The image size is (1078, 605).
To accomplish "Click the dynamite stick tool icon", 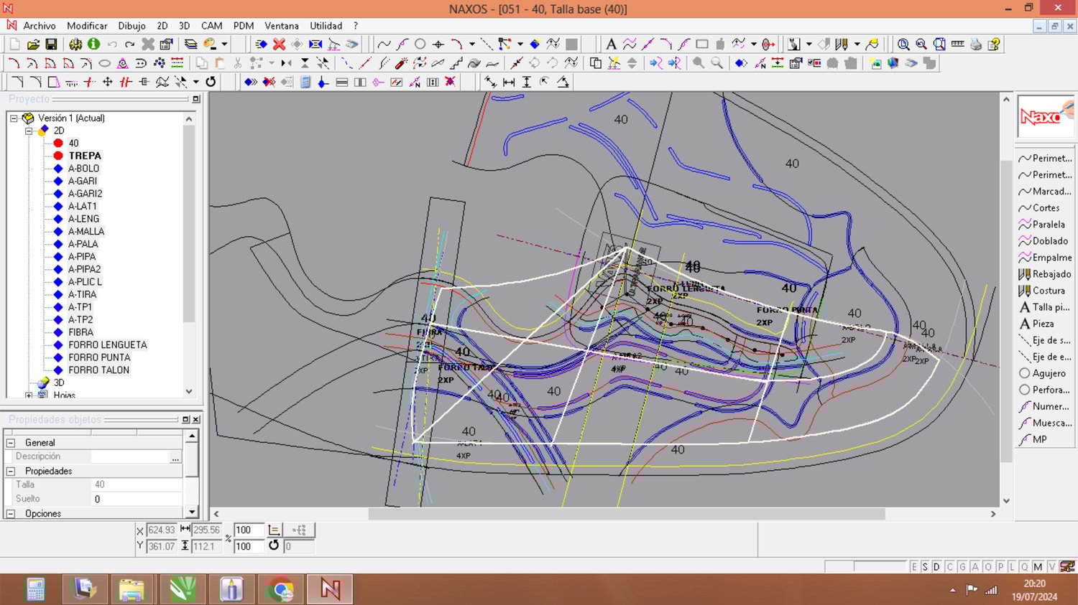I will (401, 63).
